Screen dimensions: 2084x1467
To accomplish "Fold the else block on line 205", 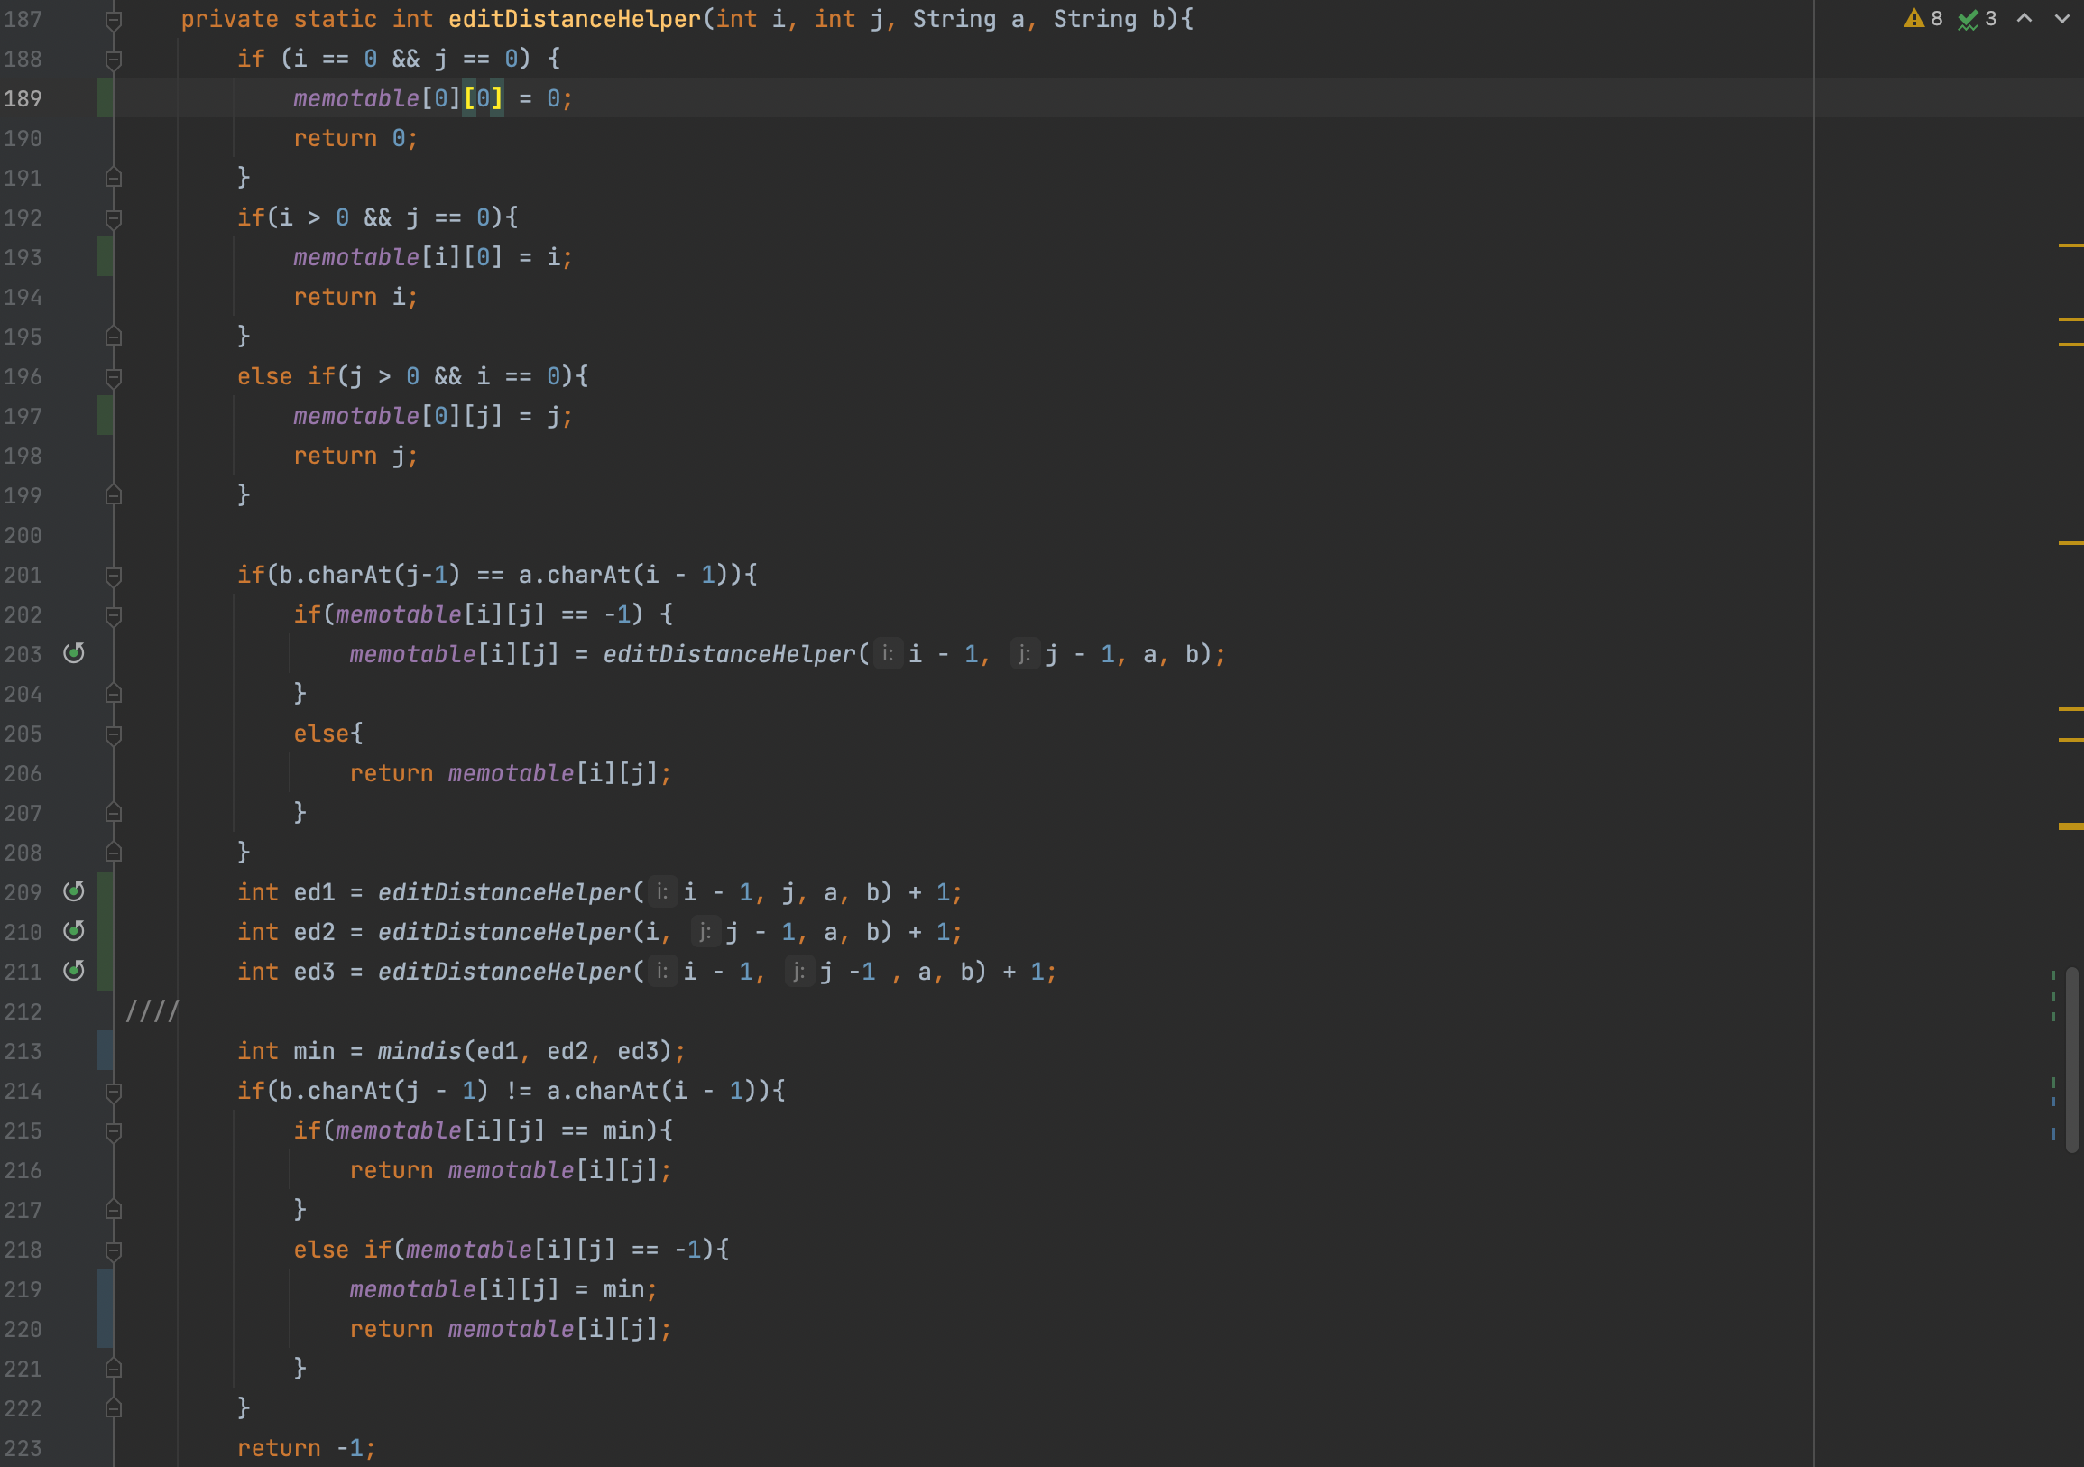I will point(114,734).
